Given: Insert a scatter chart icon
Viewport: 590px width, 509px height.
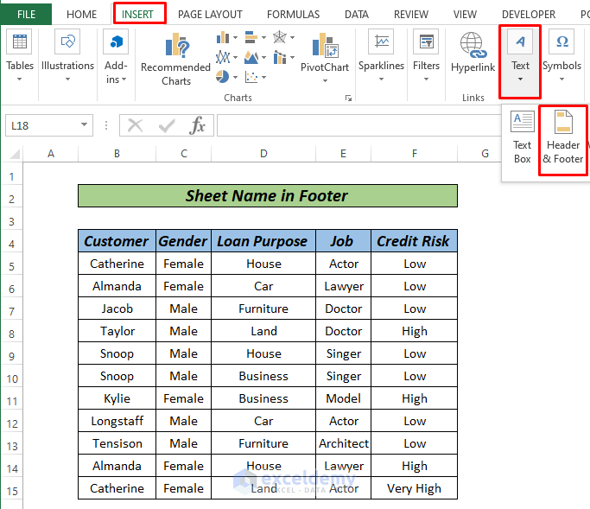Looking at the screenshot, I should click(x=251, y=77).
